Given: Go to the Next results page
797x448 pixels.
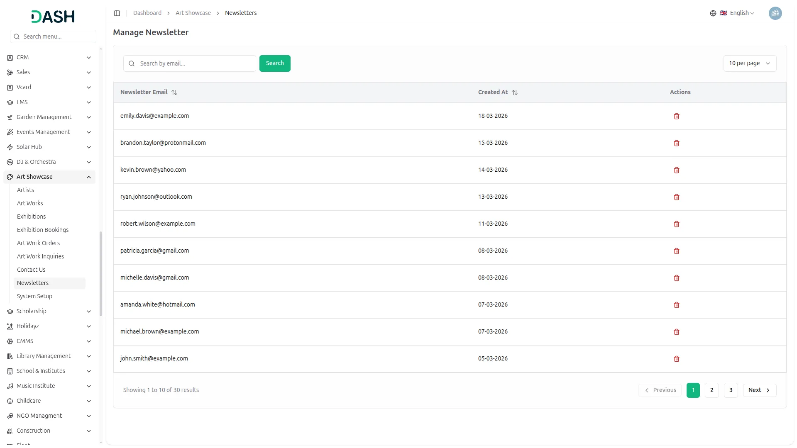Looking at the screenshot, I should coord(759,390).
